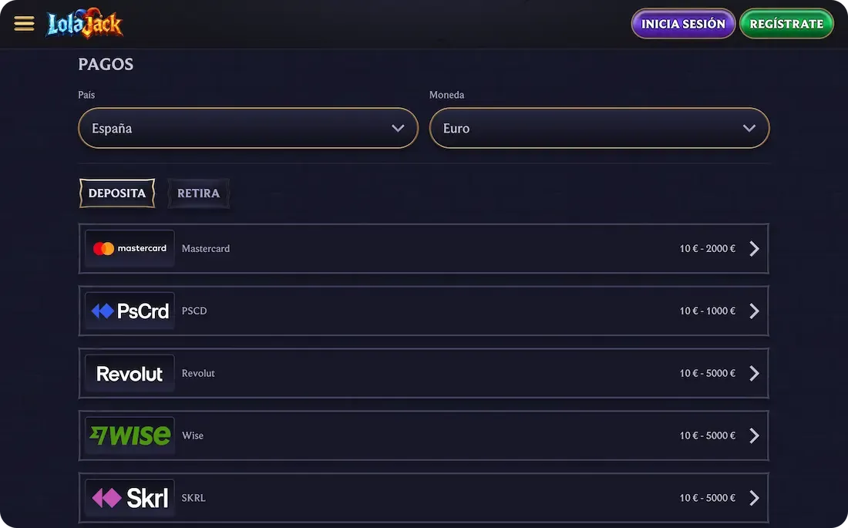
Task: Expand the PSCD row chevron
Action: pyautogui.click(x=754, y=311)
